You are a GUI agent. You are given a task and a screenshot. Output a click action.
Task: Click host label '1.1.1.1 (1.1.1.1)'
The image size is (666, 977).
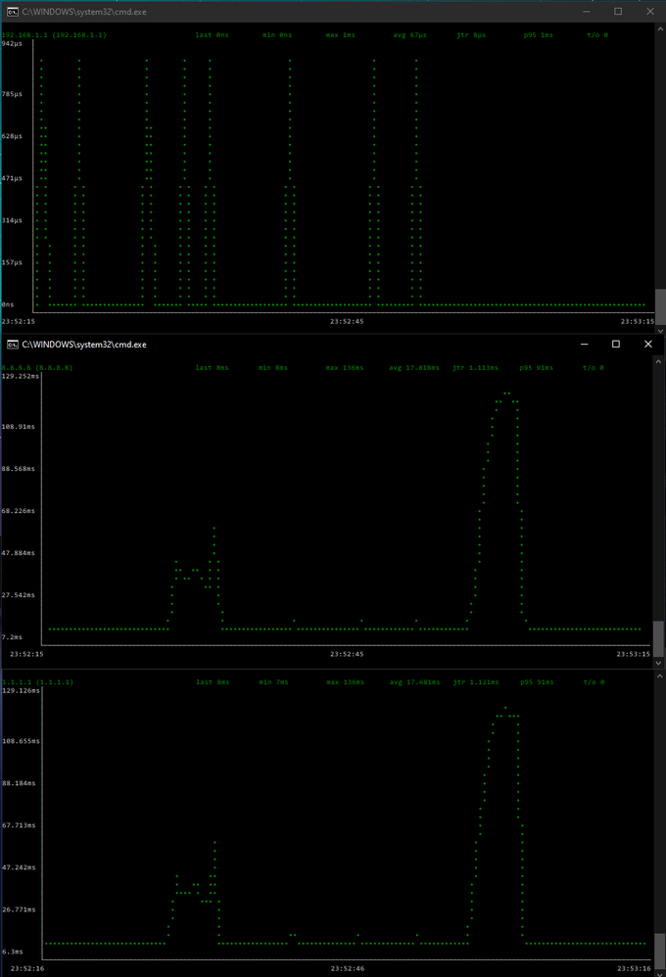37,682
